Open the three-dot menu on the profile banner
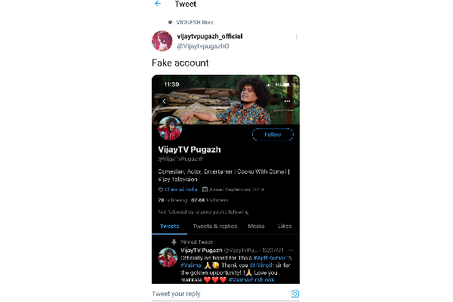 pos(287,101)
